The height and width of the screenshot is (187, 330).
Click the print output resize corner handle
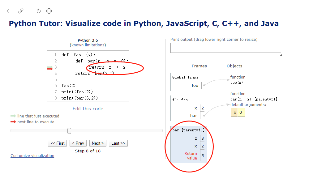tap(281, 55)
